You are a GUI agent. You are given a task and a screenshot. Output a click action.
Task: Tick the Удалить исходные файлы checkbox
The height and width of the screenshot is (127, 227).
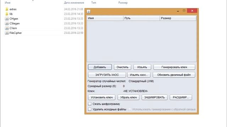click(90, 109)
